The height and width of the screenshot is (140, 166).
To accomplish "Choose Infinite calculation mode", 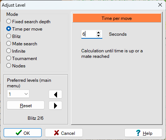I will point(16,51).
